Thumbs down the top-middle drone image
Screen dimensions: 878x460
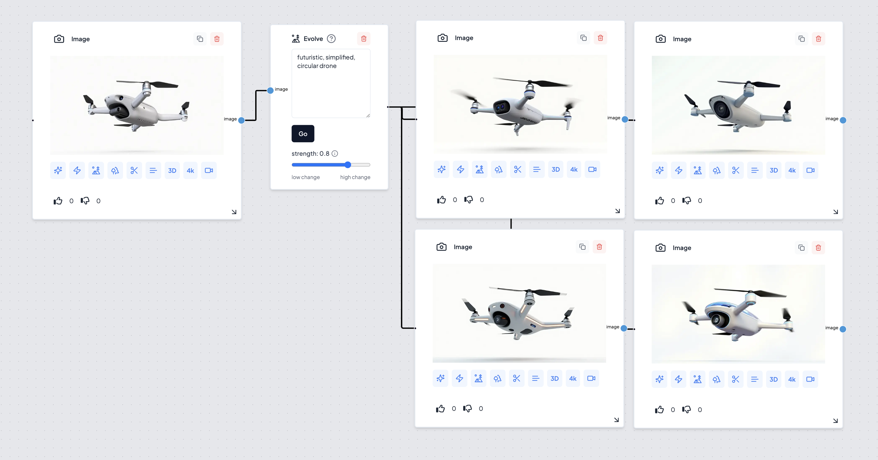coord(468,200)
